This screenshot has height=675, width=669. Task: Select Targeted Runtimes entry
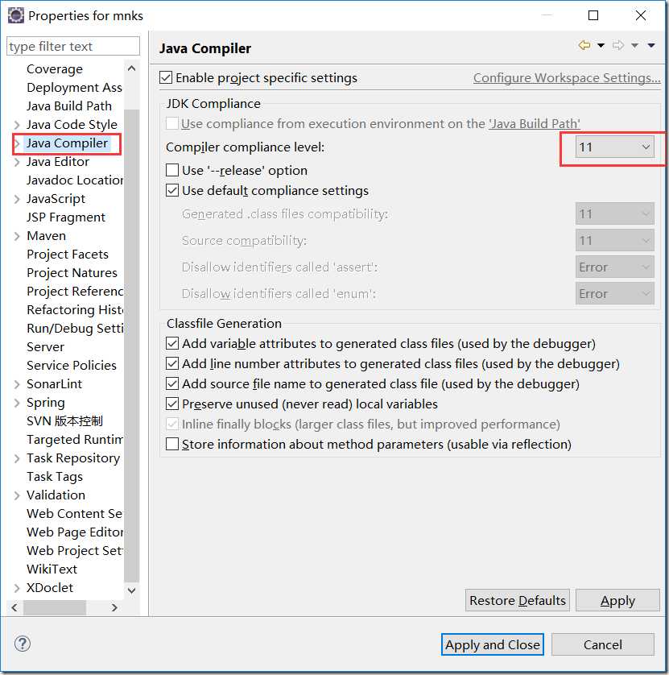click(x=75, y=439)
